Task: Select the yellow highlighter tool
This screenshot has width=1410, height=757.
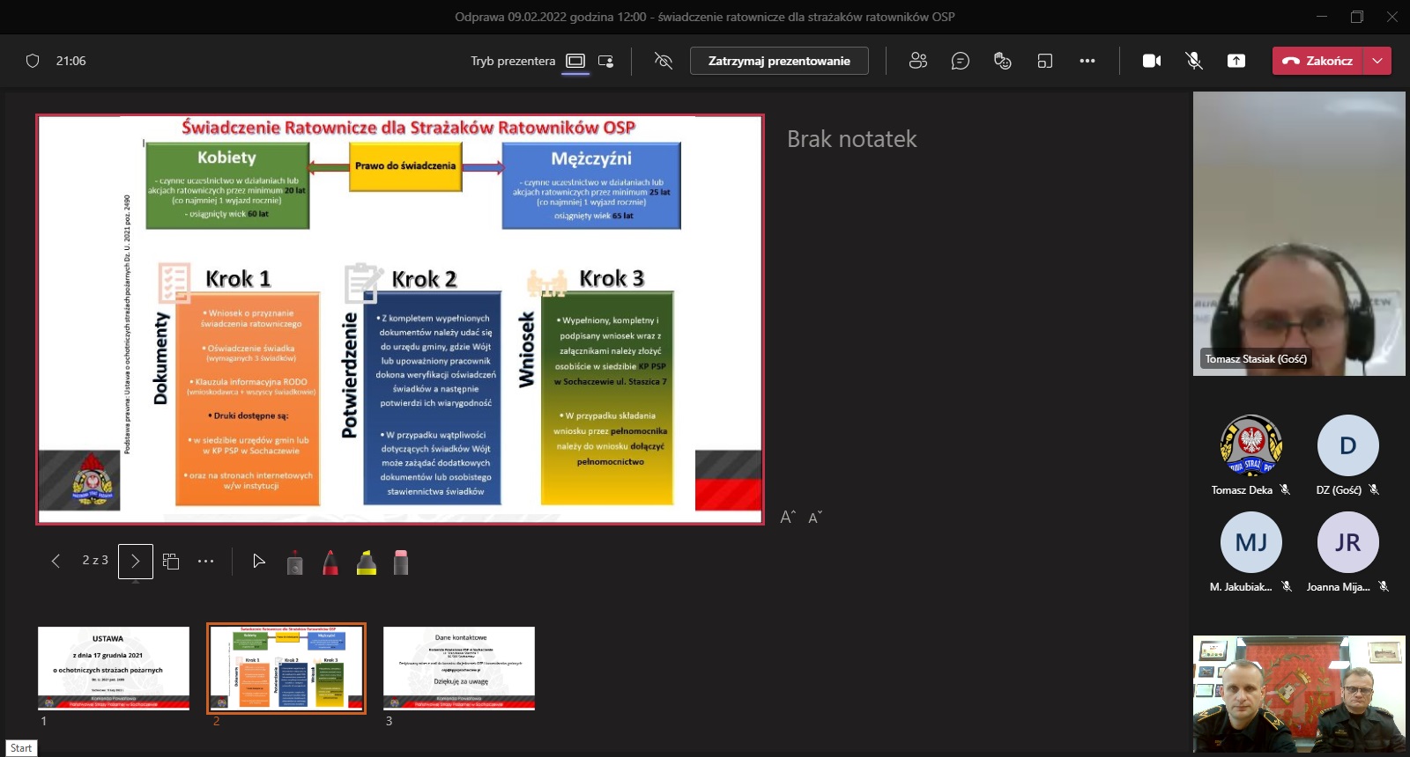Action: click(367, 562)
